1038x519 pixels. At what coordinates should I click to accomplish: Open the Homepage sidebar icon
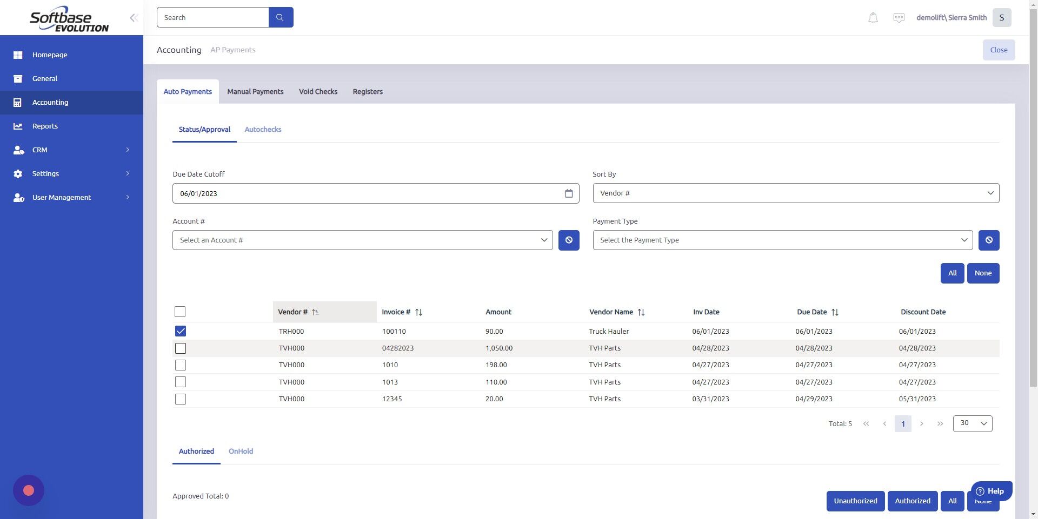18,55
